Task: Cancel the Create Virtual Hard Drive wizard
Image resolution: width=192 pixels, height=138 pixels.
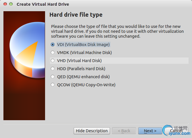Action: coord(176,131)
